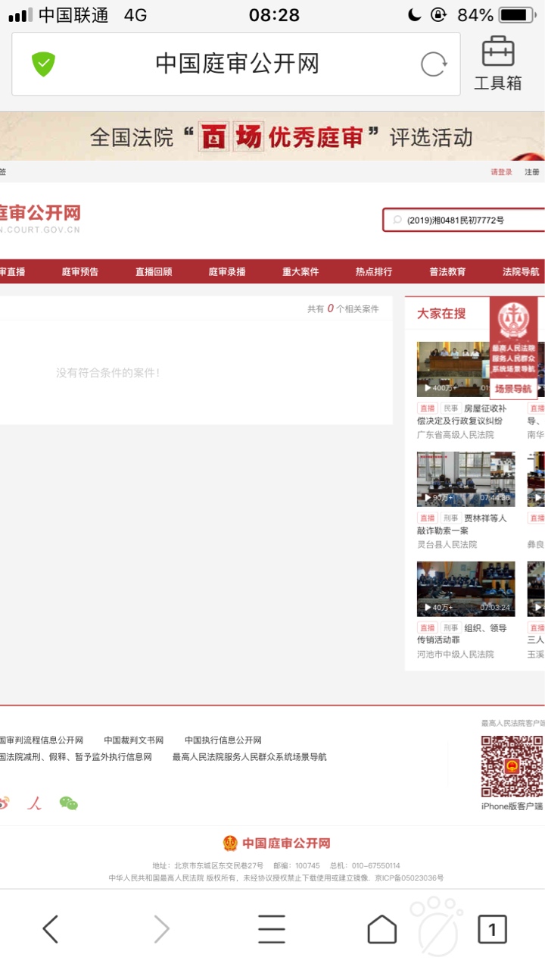
Task: Tap the iPhone client QR code
Action: point(512,765)
